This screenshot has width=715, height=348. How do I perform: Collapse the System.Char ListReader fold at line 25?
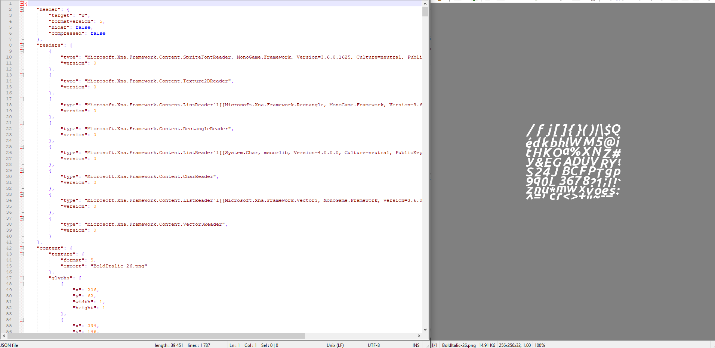(22, 147)
